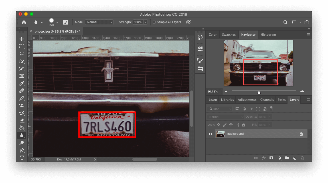Open the Mode dropdown set to Normal
This screenshot has height=183, width=328.
[99, 22]
